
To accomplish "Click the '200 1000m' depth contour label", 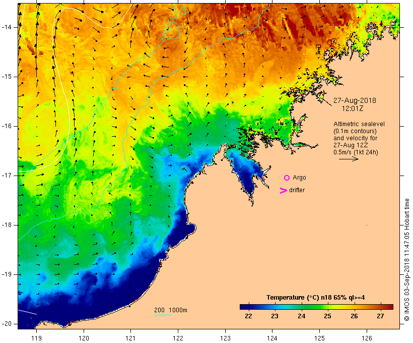I will click(171, 310).
